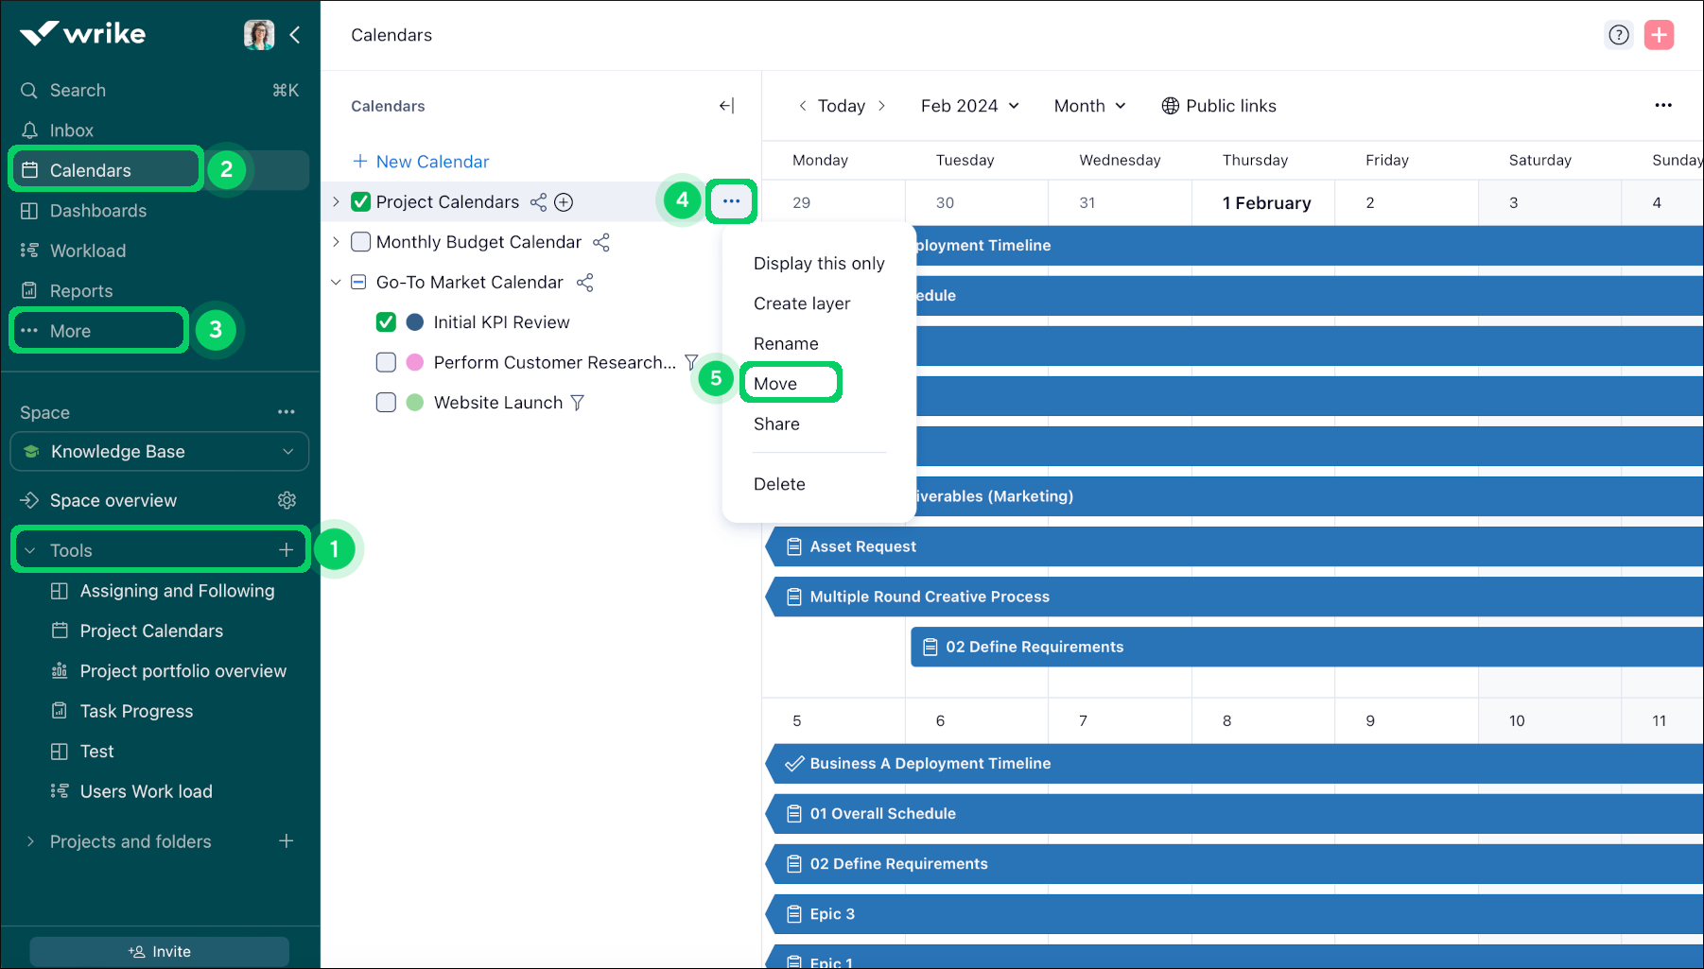Click the plus icon in Tools section
The image size is (1704, 969).
click(287, 550)
